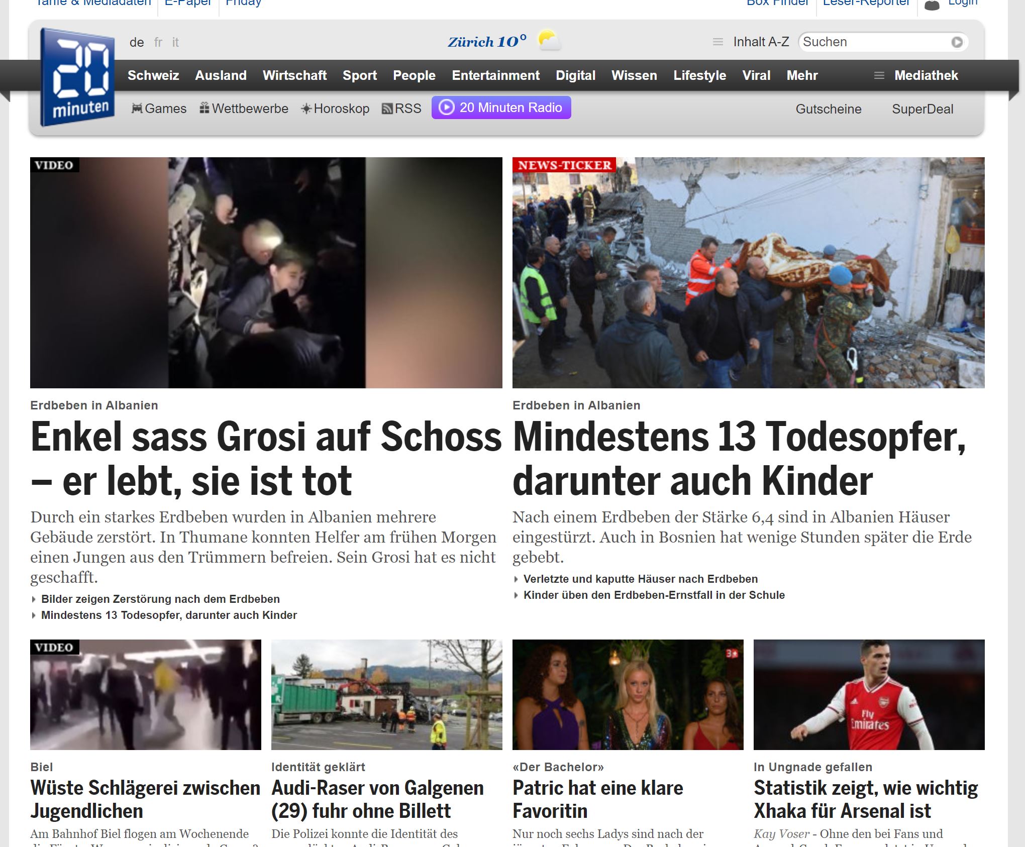Switch language to Italian (it)
The width and height of the screenshot is (1025, 847).
point(175,42)
